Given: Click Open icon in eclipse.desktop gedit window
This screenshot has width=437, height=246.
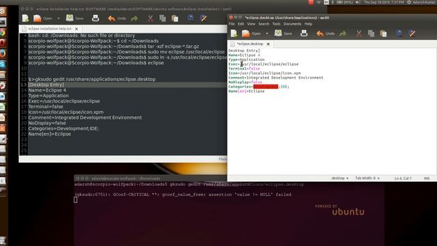Looking at the screenshot, I should [x=246, y=33].
